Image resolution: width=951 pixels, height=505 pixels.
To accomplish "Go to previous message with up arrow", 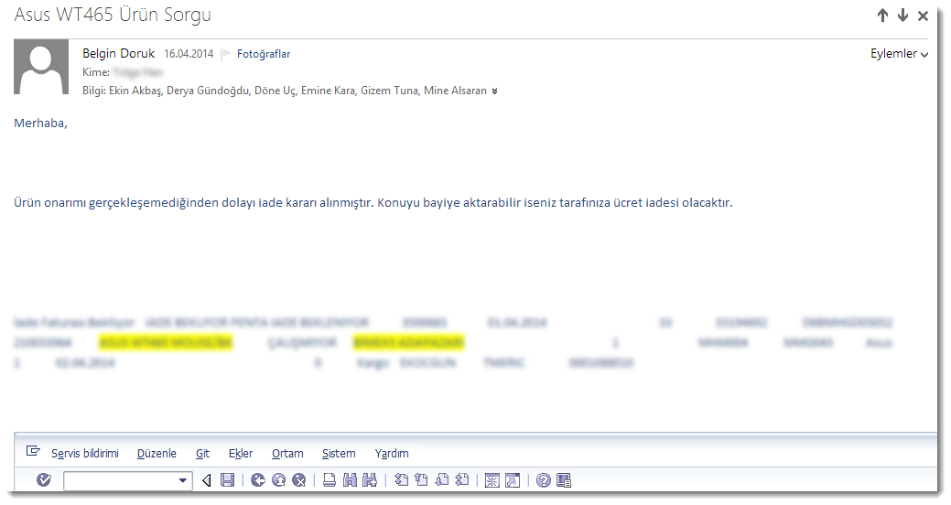I will [x=882, y=16].
